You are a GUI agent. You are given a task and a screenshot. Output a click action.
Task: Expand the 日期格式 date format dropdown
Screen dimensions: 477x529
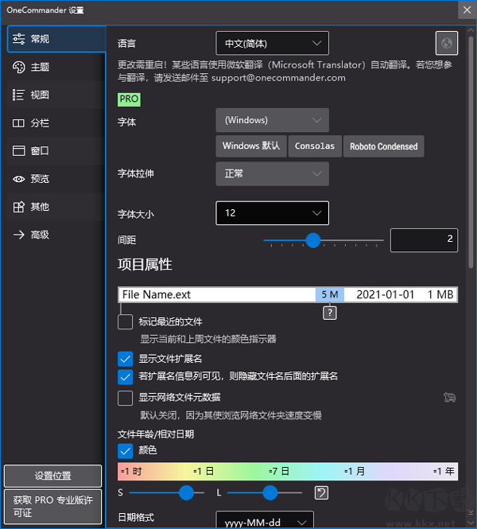click(265, 521)
